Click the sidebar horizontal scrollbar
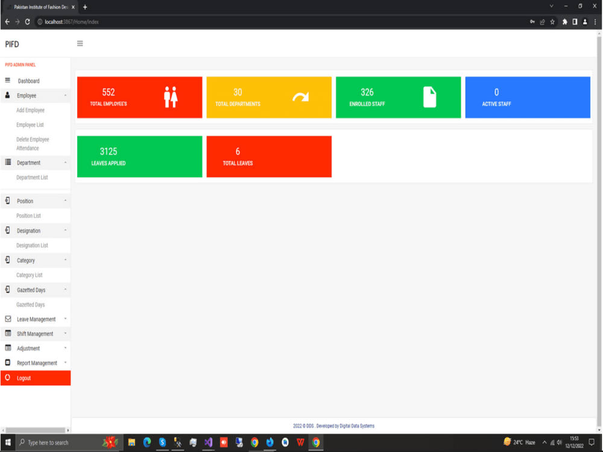 coord(36,430)
